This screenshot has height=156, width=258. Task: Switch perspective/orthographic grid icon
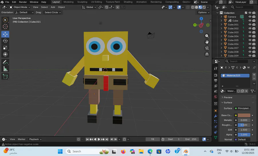(207, 54)
